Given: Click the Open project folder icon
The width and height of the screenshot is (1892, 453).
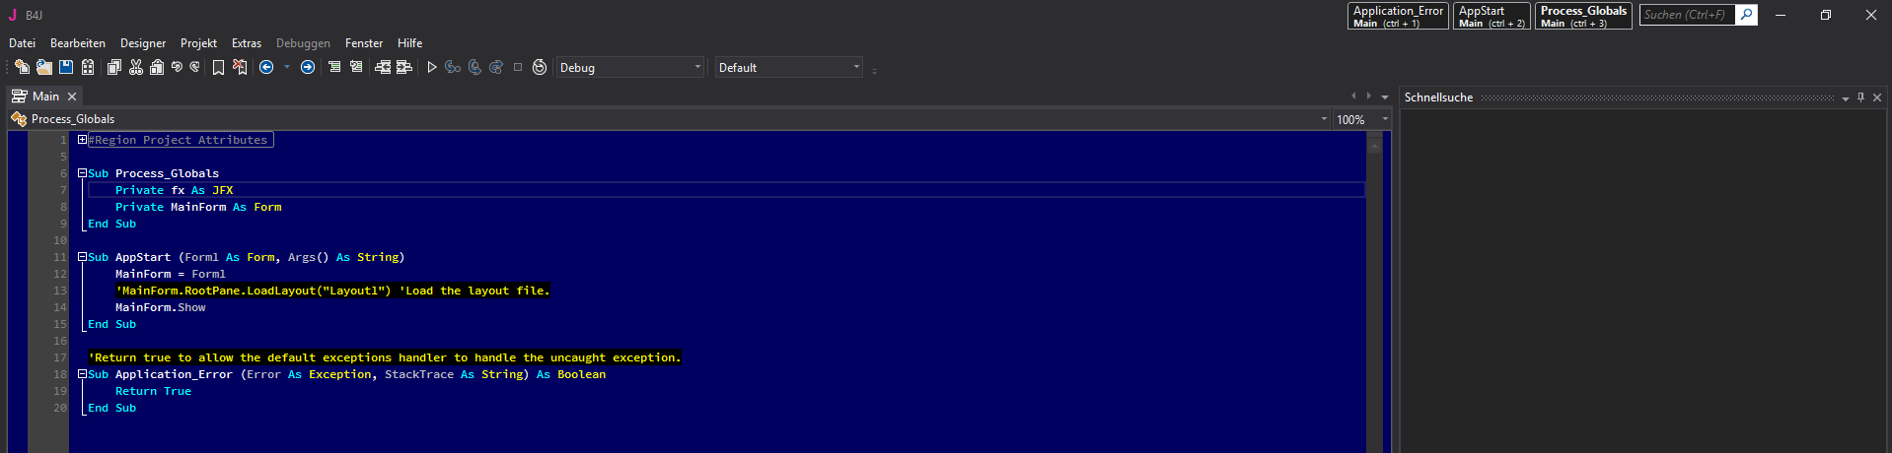Looking at the screenshot, I should (44, 67).
